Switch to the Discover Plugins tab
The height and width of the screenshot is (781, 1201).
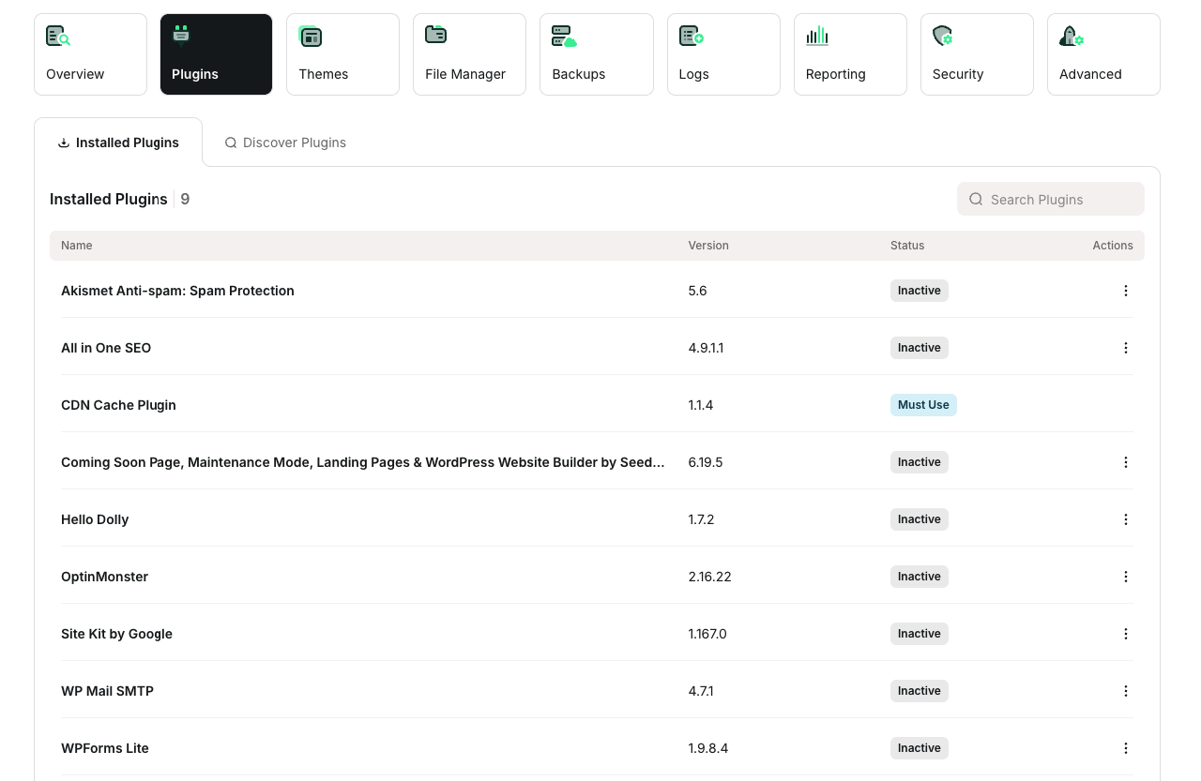click(x=285, y=143)
